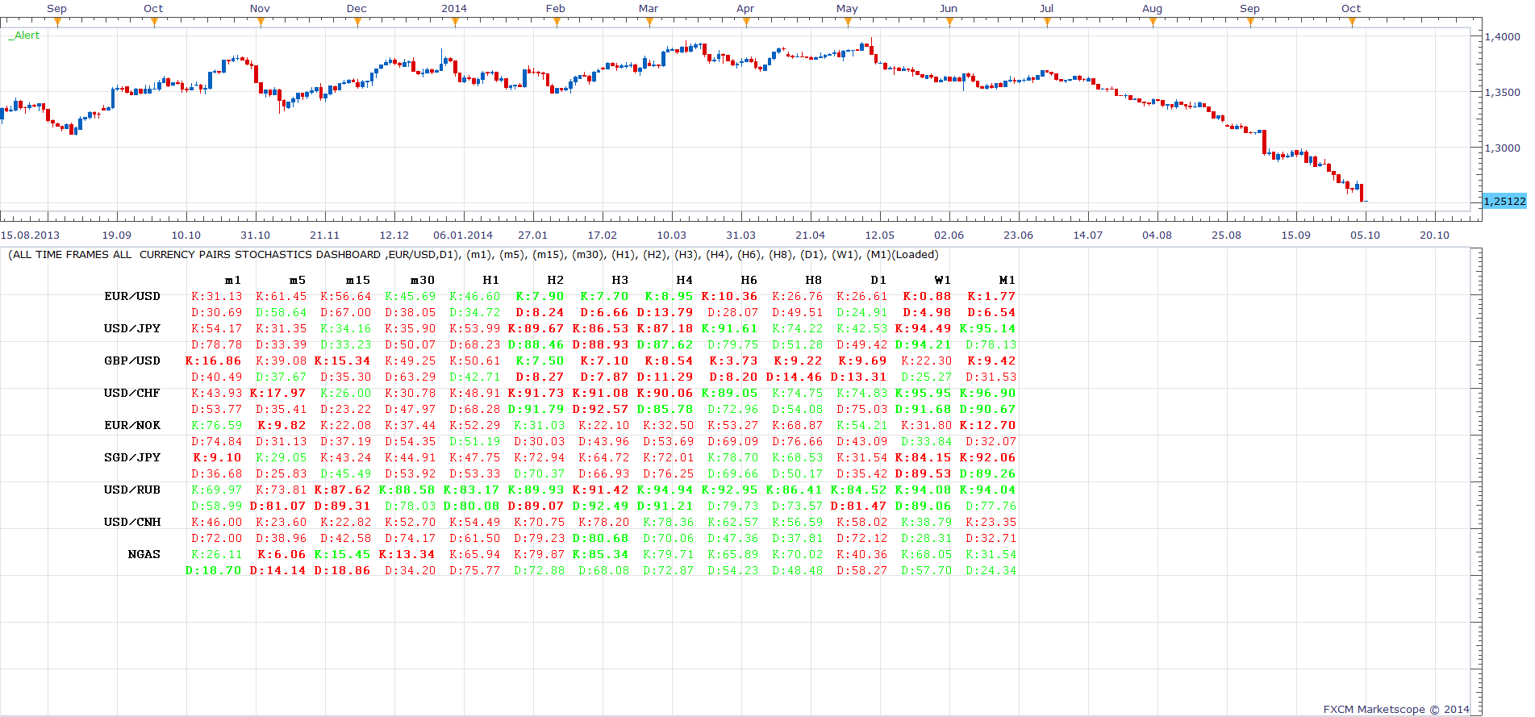Click the _Alert label on the chart
The width and height of the screenshot is (1535, 717).
(24, 35)
